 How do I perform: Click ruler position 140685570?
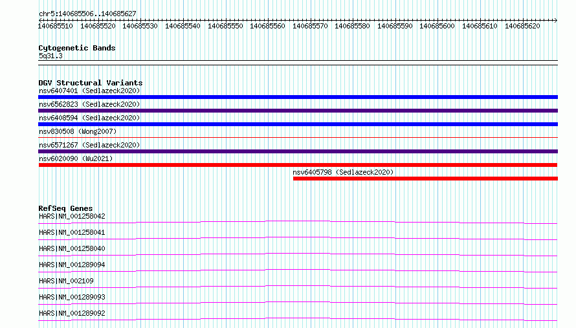coord(310,26)
